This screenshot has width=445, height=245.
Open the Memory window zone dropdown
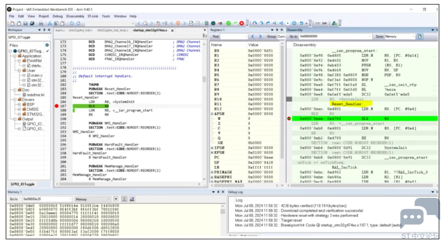[x=108, y=199]
